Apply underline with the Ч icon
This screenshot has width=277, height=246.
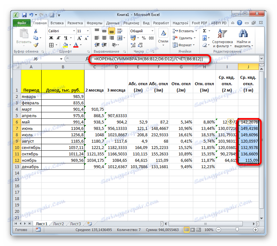(x=66, y=38)
